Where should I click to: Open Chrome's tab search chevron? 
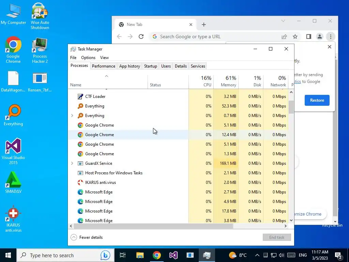283,21
